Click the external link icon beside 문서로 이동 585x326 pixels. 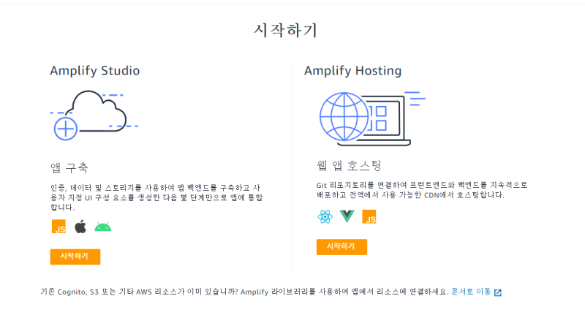(x=498, y=292)
